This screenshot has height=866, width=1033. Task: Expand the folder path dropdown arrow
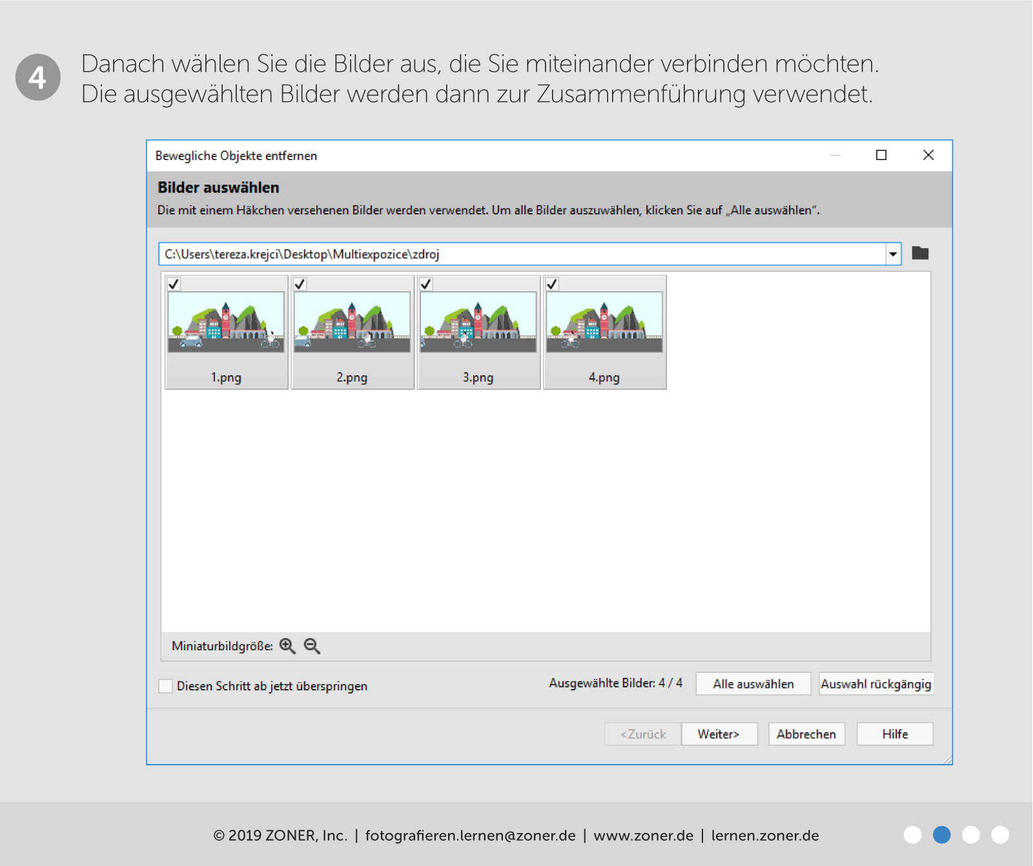pos(893,254)
